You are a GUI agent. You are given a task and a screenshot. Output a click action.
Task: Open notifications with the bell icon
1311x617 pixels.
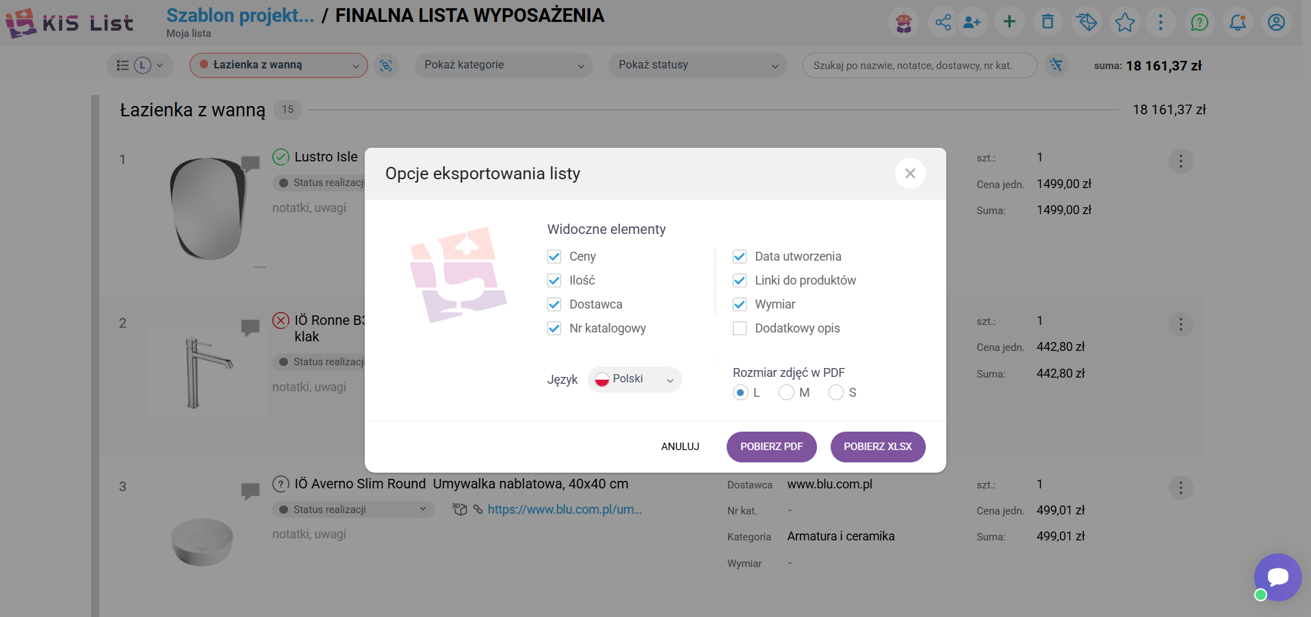point(1237,22)
